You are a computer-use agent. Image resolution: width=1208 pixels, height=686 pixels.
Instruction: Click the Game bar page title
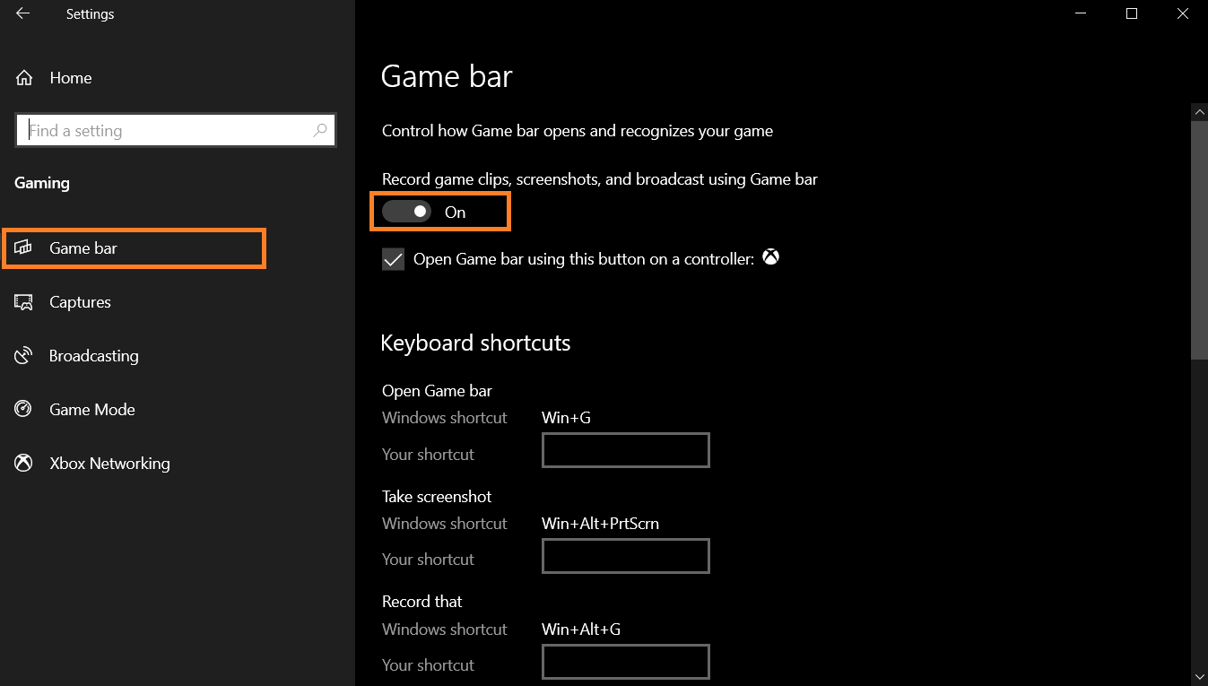[x=447, y=76]
